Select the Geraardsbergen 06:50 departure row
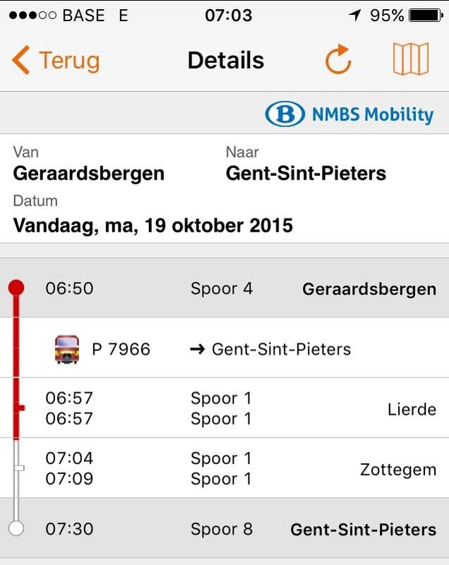 pyautogui.click(x=224, y=288)
